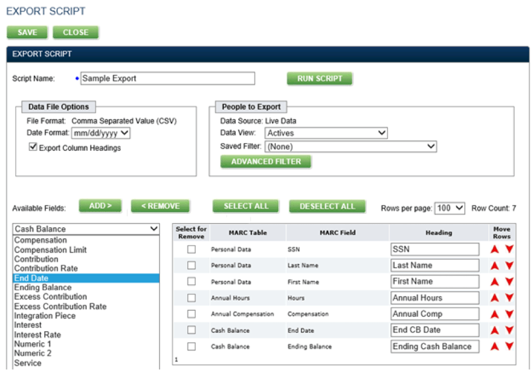Click the CLOSE button

pos(76,33)
